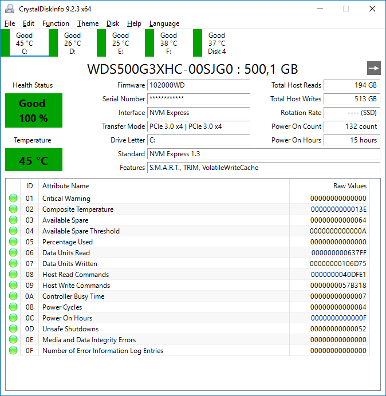
Task: Click the Drive Letter field C:
Action: point(198,140)
